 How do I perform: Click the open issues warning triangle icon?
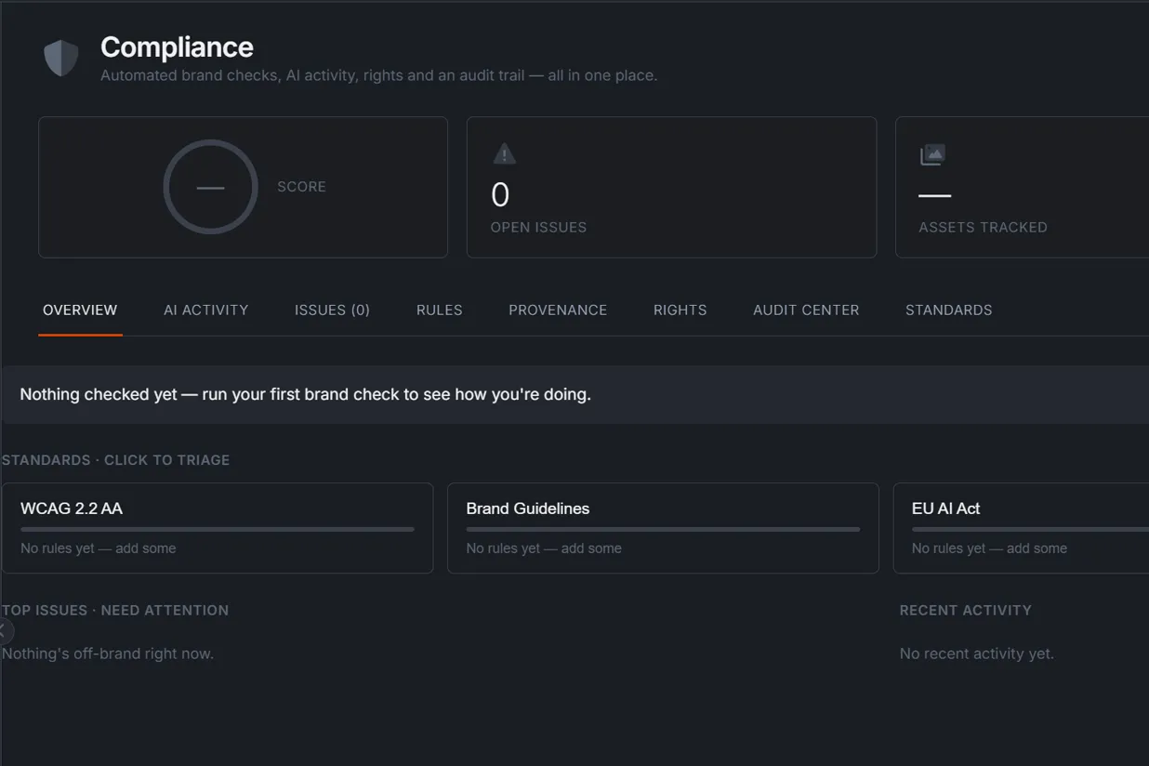pyautogui.click(x=504, y=154)
